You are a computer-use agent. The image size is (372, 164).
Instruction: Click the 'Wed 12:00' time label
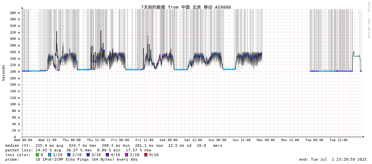point(48,140)
